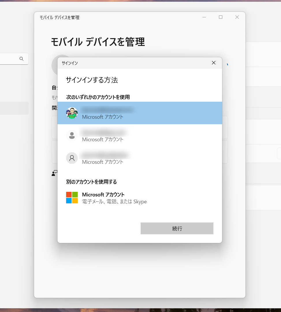This screenshot has width=281, height=312.
Task: Click the search input field
Action: pyautogui.click(x=12, y=59)
